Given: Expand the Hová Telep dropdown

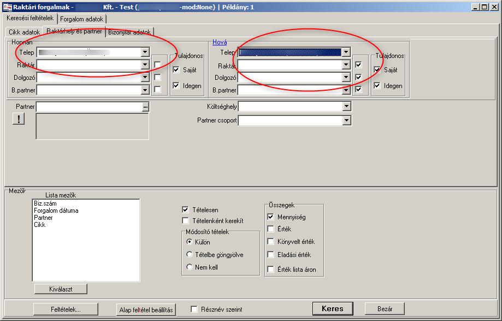Looking at the screenshot, I should coord(346,52).
